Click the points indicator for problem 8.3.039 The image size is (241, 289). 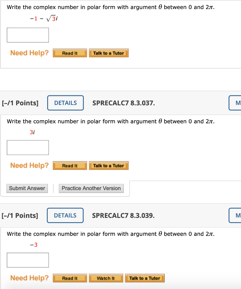20,215
